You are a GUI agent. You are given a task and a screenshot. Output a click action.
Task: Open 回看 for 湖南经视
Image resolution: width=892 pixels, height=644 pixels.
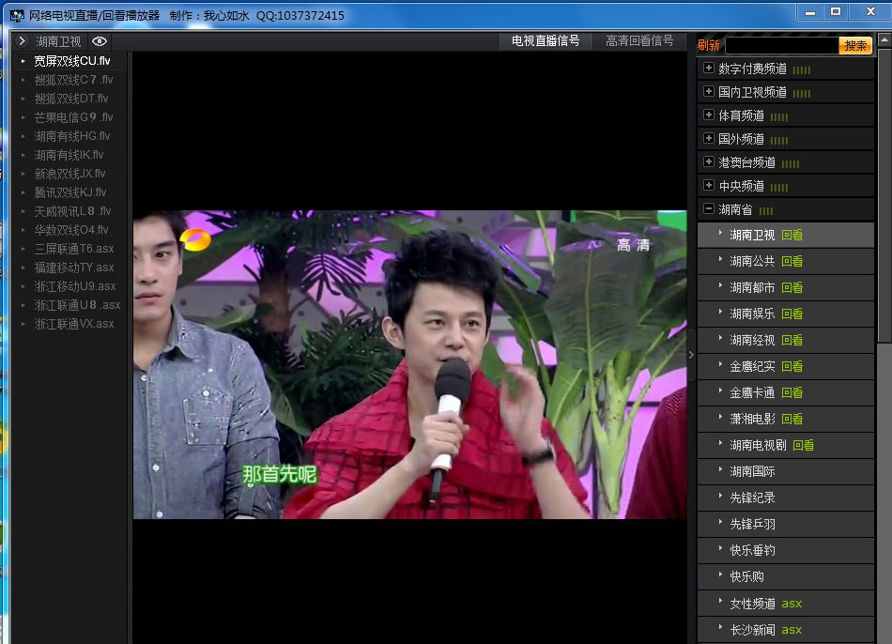click(792, 340)
